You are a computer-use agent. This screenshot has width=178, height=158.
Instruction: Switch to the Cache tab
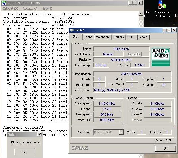tap(88, 37)
